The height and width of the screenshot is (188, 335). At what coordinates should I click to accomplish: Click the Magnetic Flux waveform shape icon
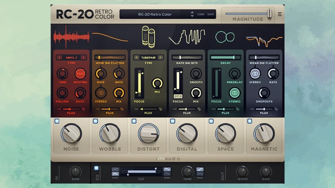(276, 109)
